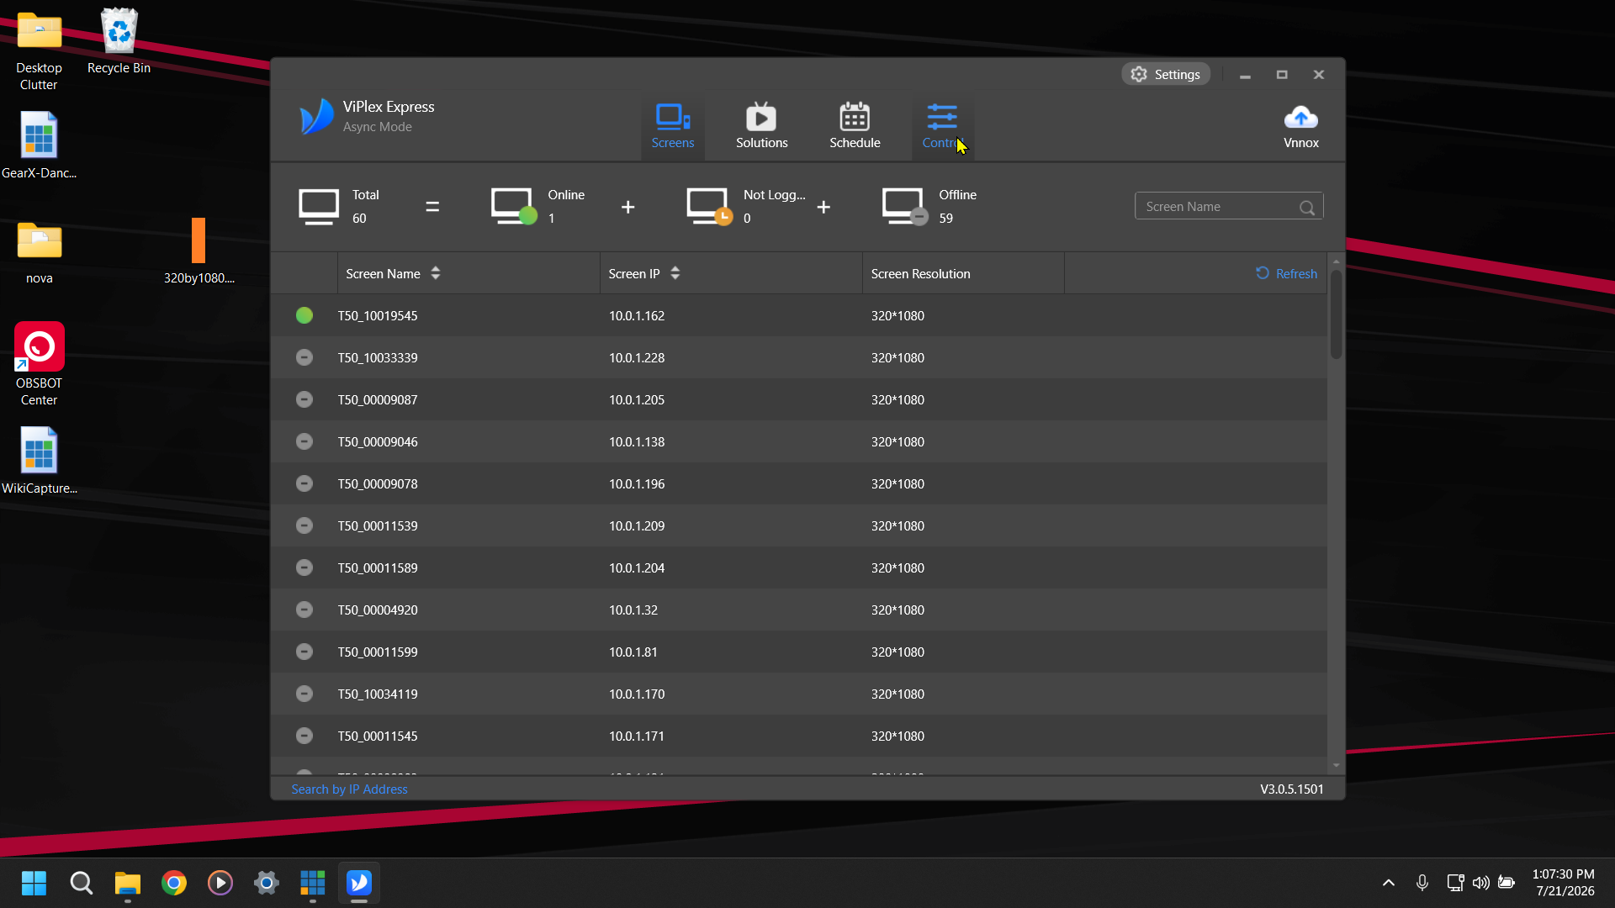The height and width of the screenshot is (908, 1615).
Task: Filter by Not Logged In screens icon
Action: click(709, 206)
